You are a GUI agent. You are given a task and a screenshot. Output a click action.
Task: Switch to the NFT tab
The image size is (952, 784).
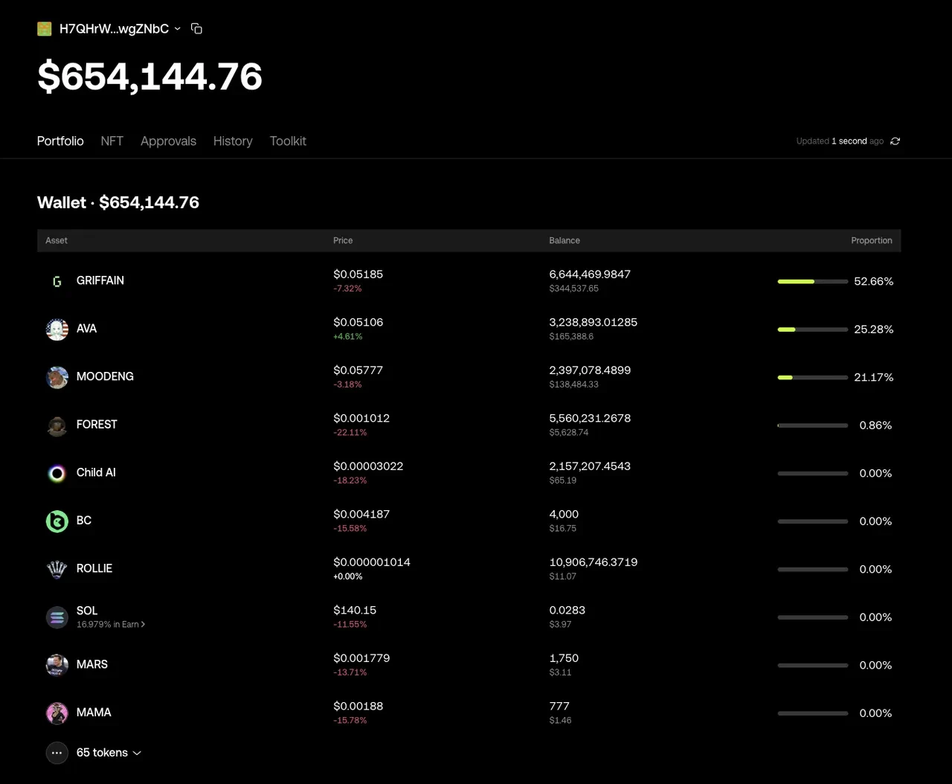112,141
